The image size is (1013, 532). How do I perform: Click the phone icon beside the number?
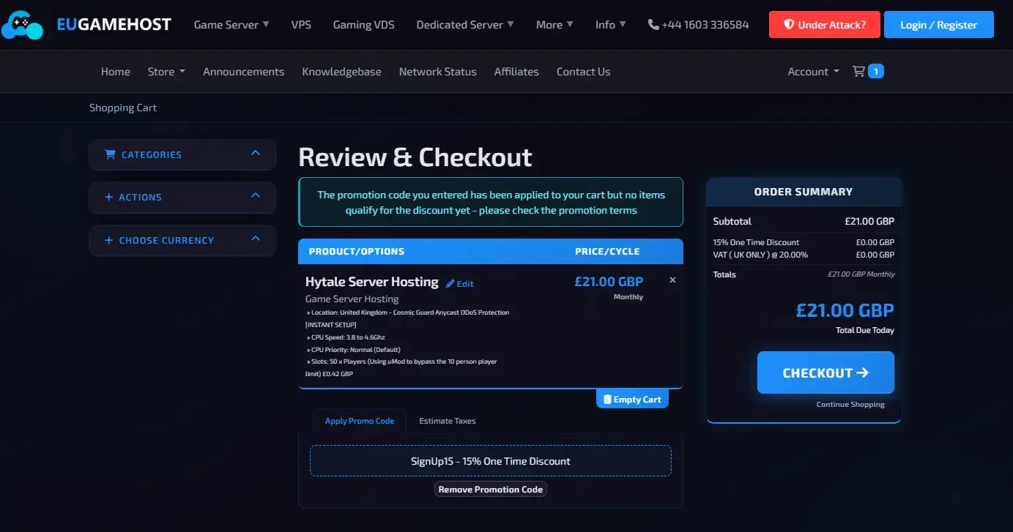point(653,25)
